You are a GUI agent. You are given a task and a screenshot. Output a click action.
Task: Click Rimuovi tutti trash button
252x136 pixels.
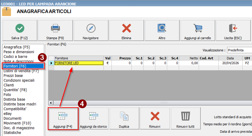[185, 118]
